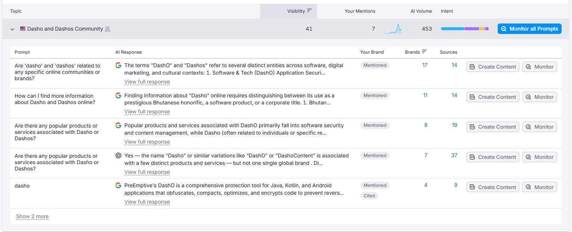Click the Monitor all Prompts button

pos(529,29)
